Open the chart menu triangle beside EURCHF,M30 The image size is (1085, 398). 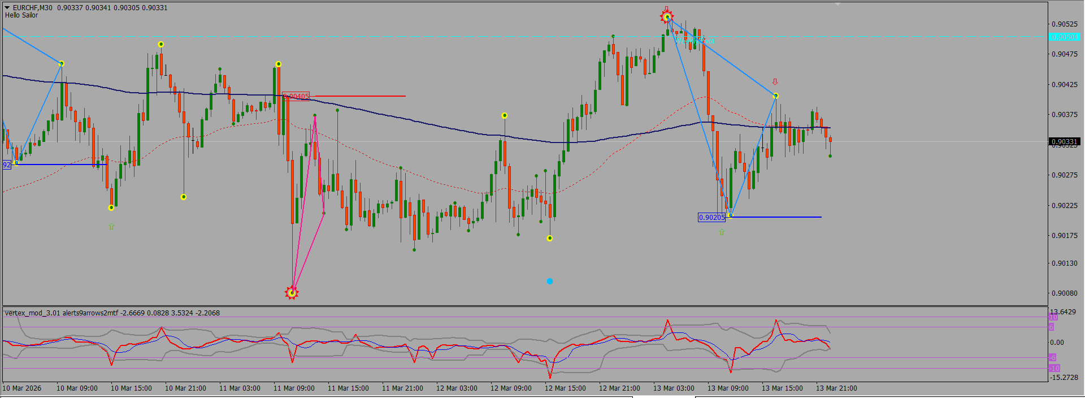click(7, 8)
